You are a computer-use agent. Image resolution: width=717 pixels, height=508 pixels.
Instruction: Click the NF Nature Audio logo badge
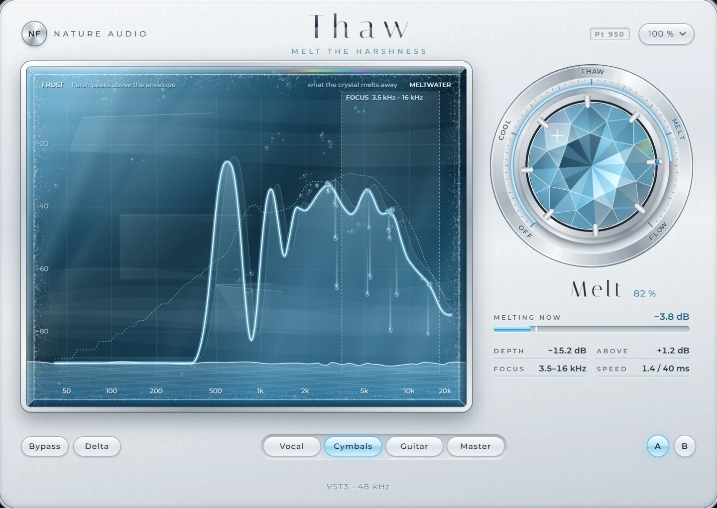[x=34, y=34]
